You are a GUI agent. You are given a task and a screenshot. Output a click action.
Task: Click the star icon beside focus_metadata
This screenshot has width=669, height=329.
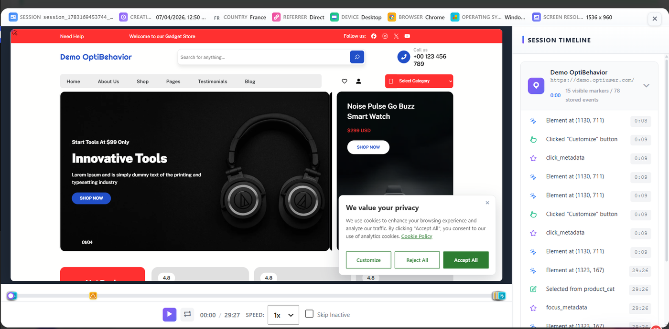(533, 308)
